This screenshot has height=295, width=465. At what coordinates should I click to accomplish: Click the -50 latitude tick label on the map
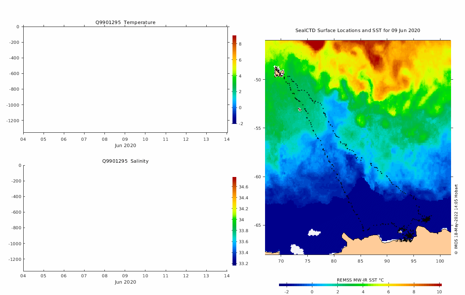click(x=257, y=80)
